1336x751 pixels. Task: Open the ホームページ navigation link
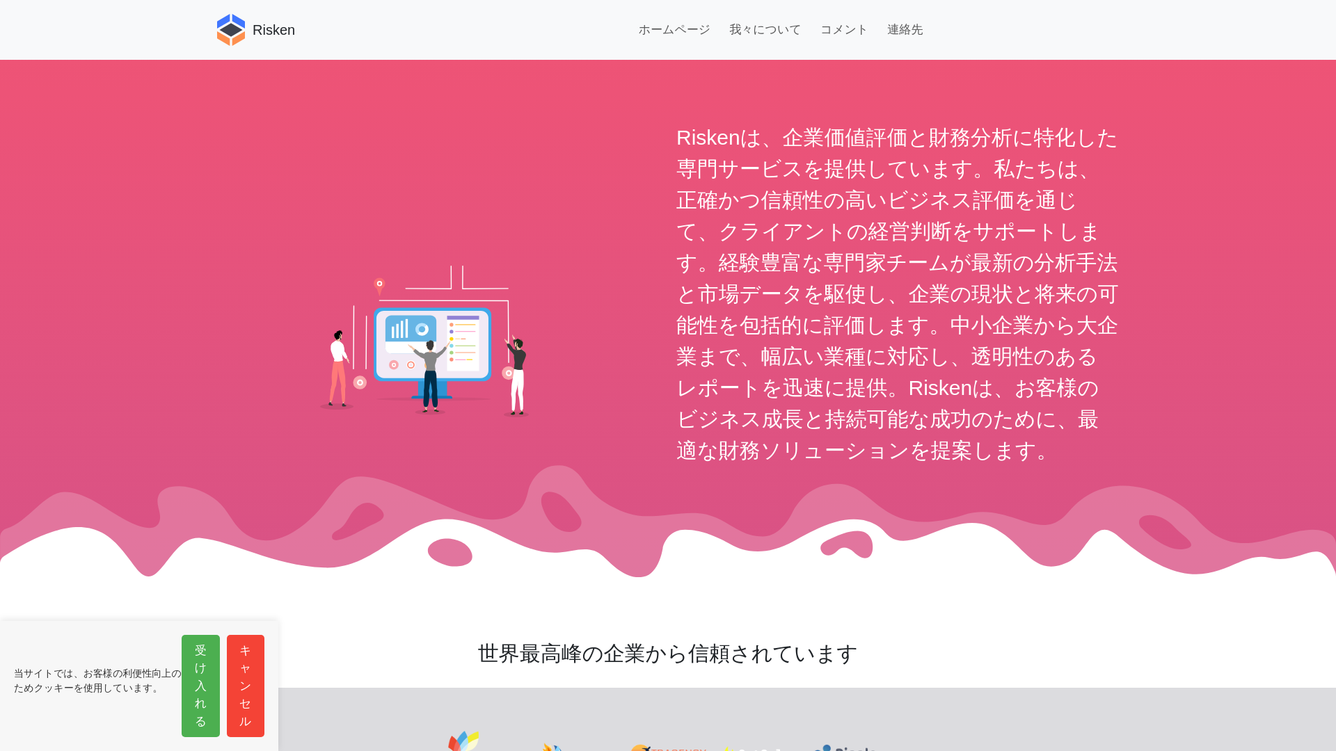674,29
